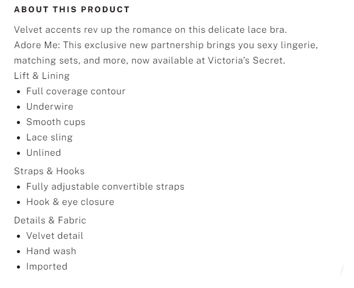Click the Velvet accents description sentence
This screenshot has height=288, width=354.
point(150,30)
